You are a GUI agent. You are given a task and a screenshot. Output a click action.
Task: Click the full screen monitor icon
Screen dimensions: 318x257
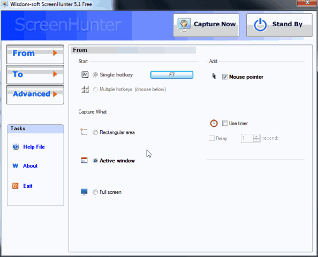coord(84,192)
